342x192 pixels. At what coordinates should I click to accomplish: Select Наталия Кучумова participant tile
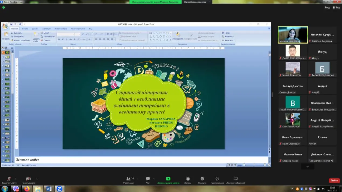[x=322, y=35]
